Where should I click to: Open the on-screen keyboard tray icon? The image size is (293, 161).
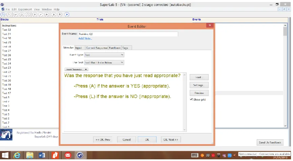[195, 155]
